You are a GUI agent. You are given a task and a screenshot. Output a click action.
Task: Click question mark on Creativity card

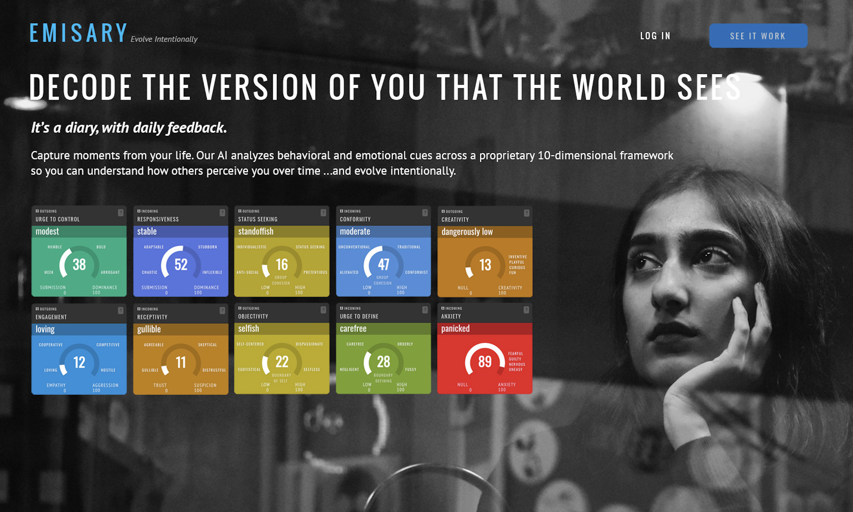tap(526, 213)
